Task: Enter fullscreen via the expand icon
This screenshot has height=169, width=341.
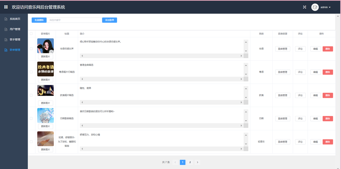Action: 304,7
